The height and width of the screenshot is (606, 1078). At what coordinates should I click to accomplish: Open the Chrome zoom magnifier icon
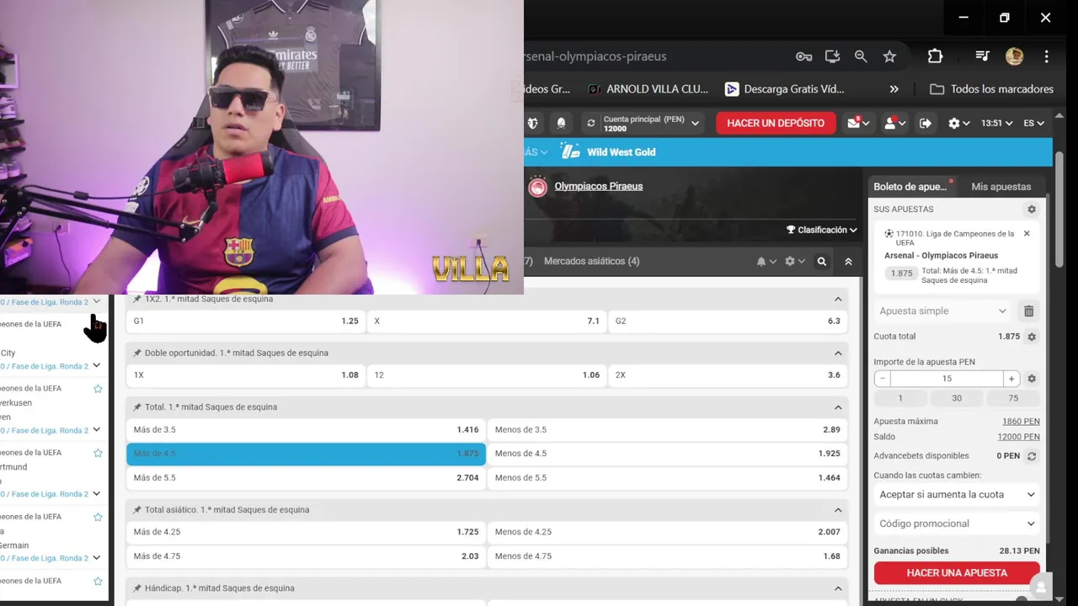click(861, 56)
